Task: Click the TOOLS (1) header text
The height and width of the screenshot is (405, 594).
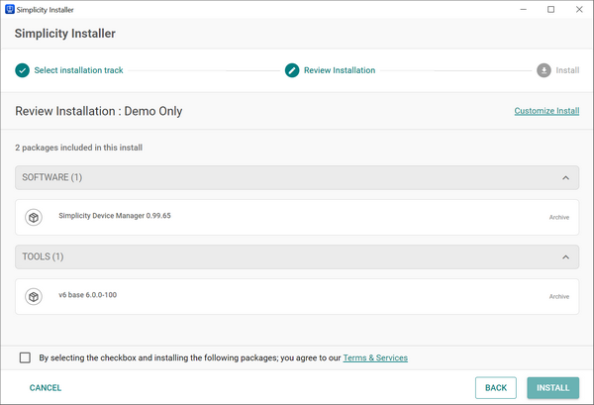Action: click(43, 256)
